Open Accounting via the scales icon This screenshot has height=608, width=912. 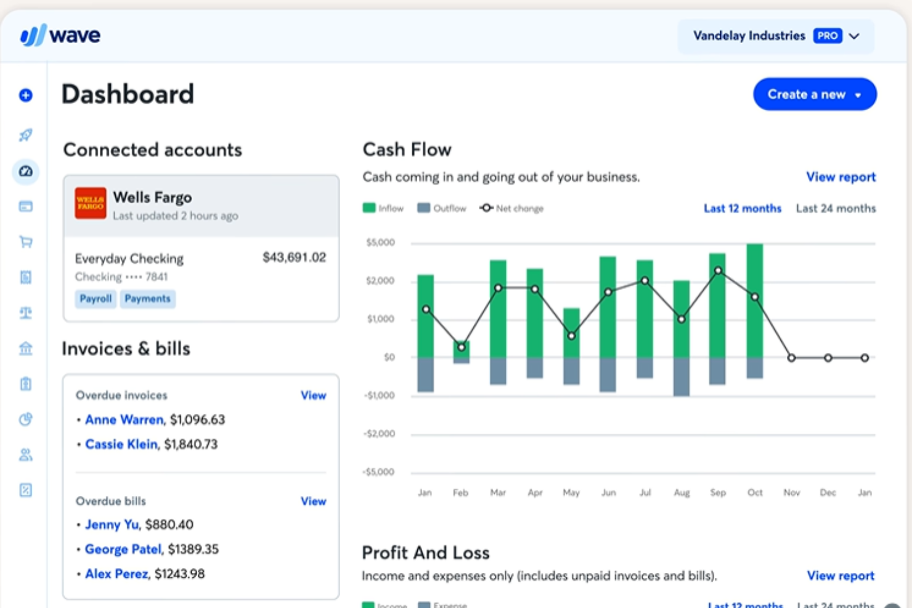click(x=25, y=313)
